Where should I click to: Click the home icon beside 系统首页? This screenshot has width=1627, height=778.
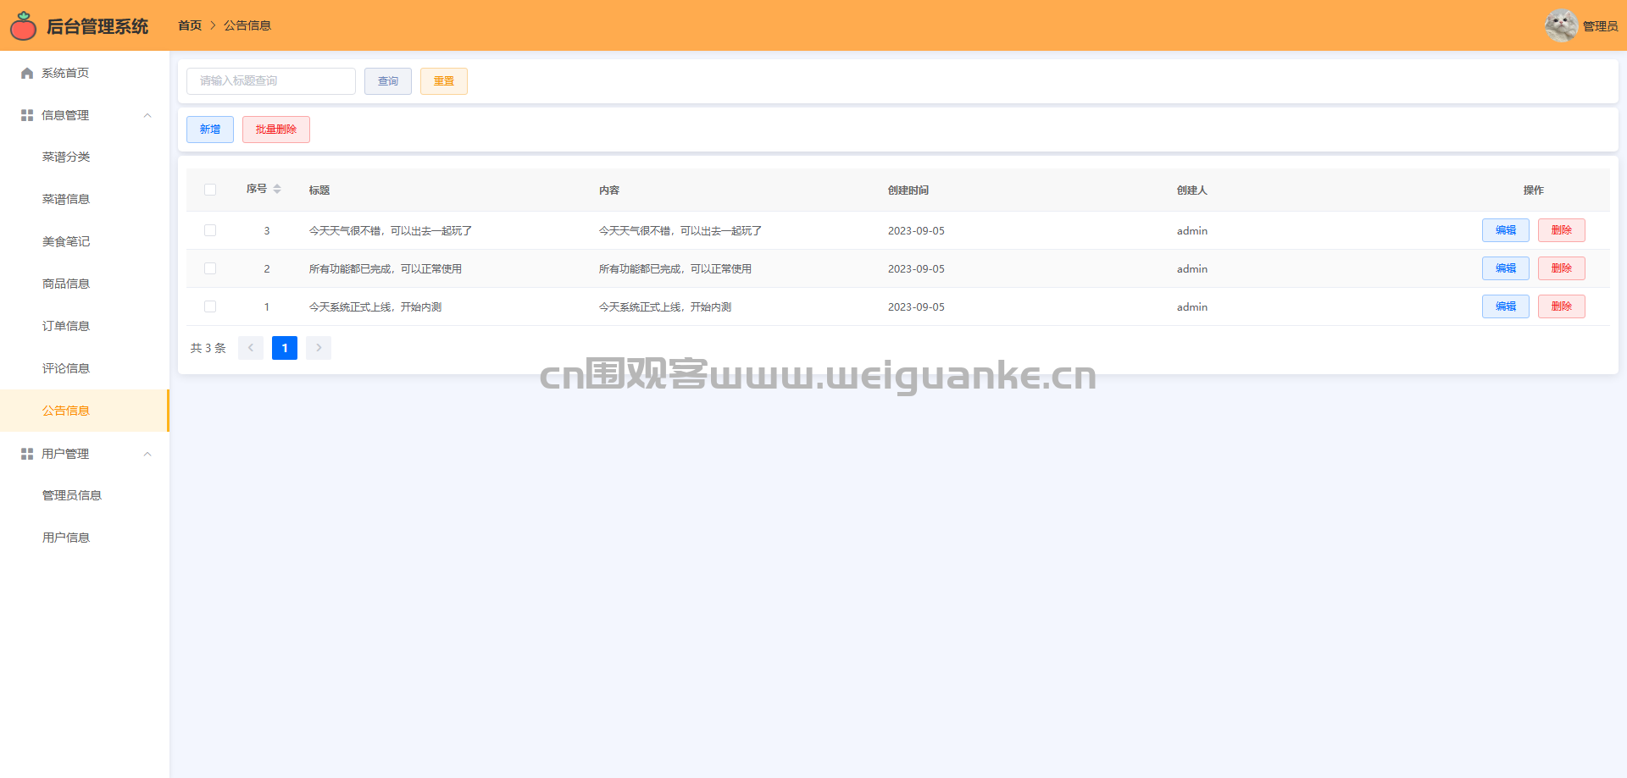coord(27,74)
